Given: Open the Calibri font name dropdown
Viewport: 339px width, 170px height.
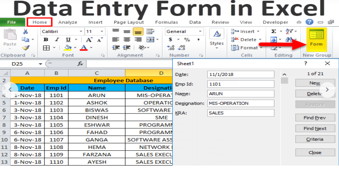Looking at the screenshot, I should click(x=62, y=32).
